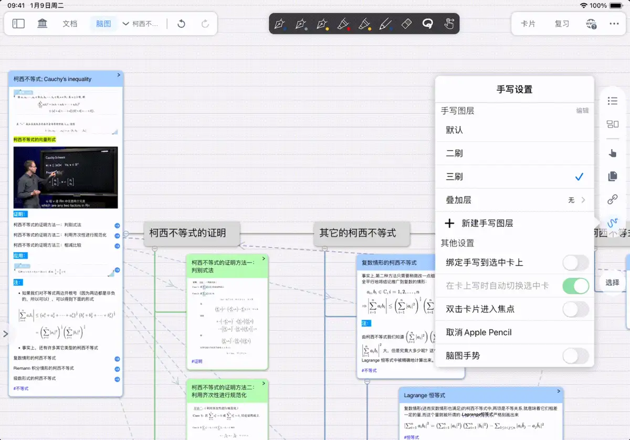Viewport: 630px width, 440px height.
Task: Click the link chain icon in right sidebar
Action: coord(612,200)
